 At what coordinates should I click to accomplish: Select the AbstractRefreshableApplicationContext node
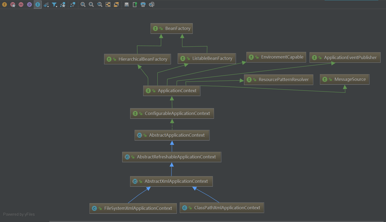[172, 157]
